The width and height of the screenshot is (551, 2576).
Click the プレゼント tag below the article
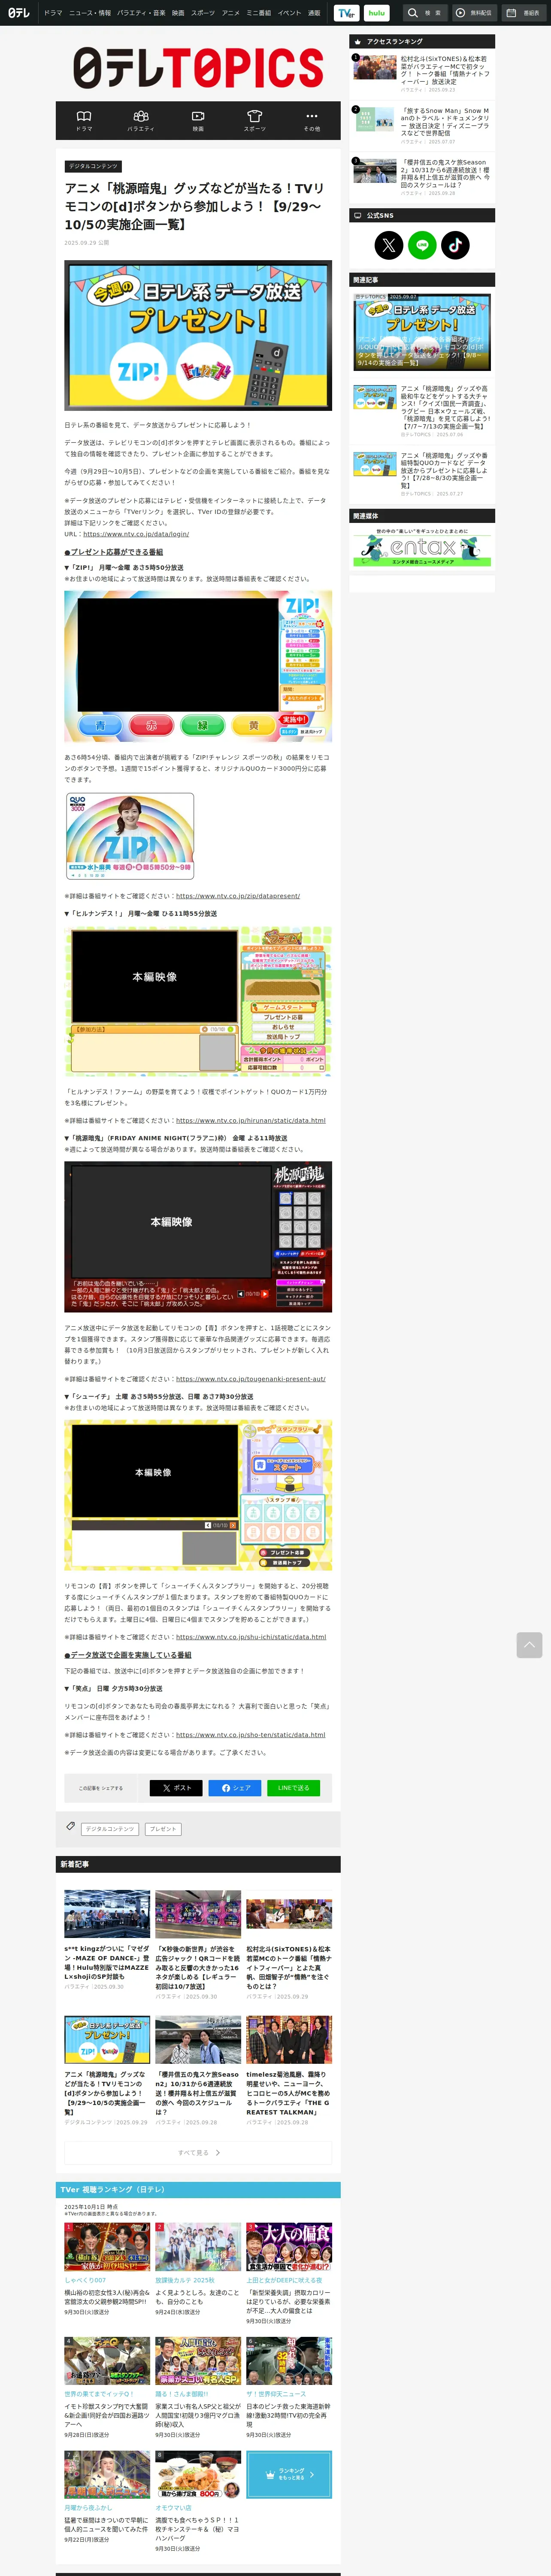(x=163, y=1829)
